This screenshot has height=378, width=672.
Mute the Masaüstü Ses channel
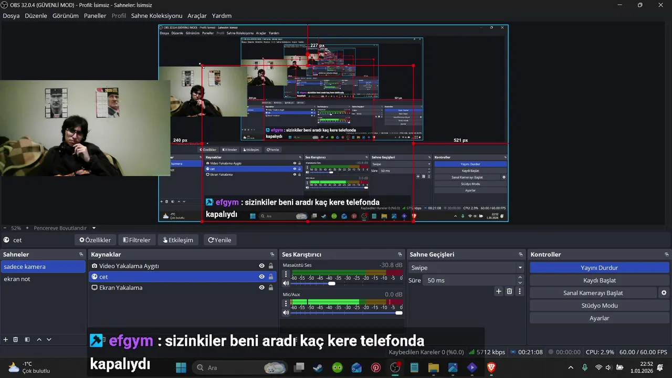tap(286, 283)
